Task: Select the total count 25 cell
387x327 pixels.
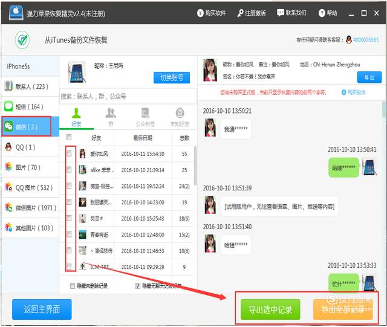Action: click(184, 170)
